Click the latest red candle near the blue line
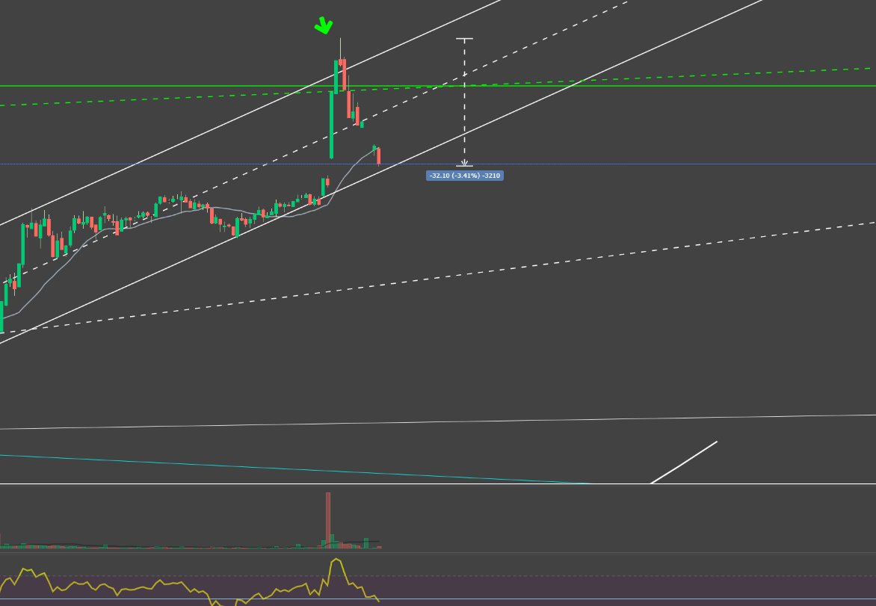 click(x=379, y=156)
